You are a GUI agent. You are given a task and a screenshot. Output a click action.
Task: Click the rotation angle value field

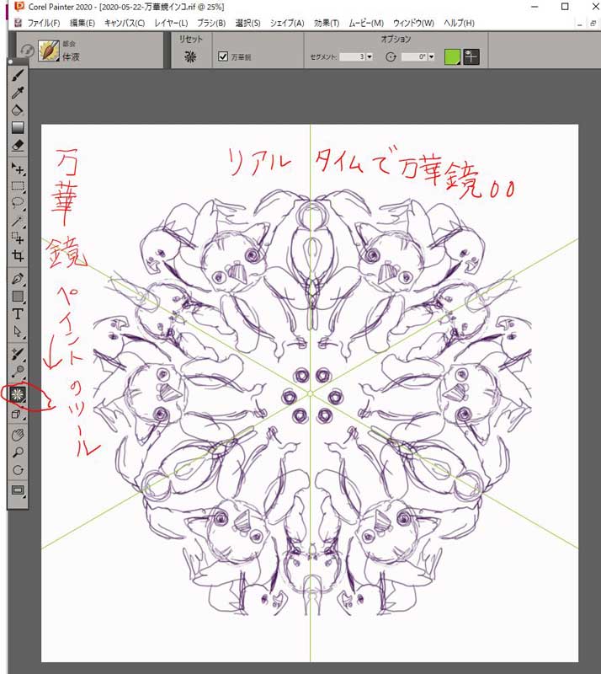click(414, 56)
